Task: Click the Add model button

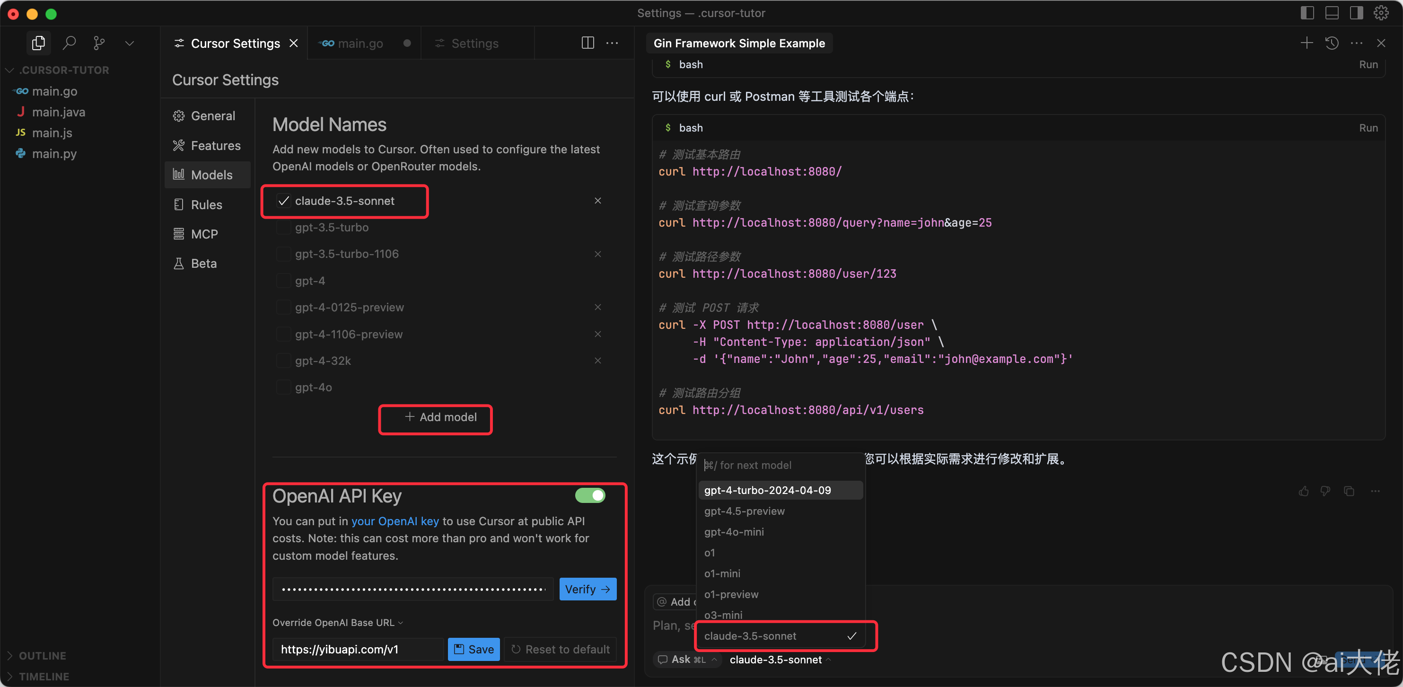Action: [x=440, y=417]
